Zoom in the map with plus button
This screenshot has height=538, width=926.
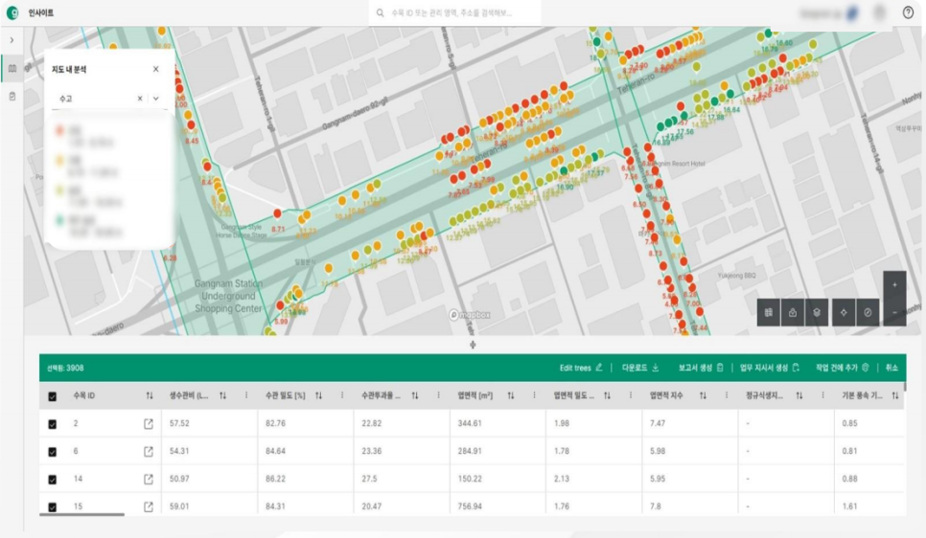(894, 285)
